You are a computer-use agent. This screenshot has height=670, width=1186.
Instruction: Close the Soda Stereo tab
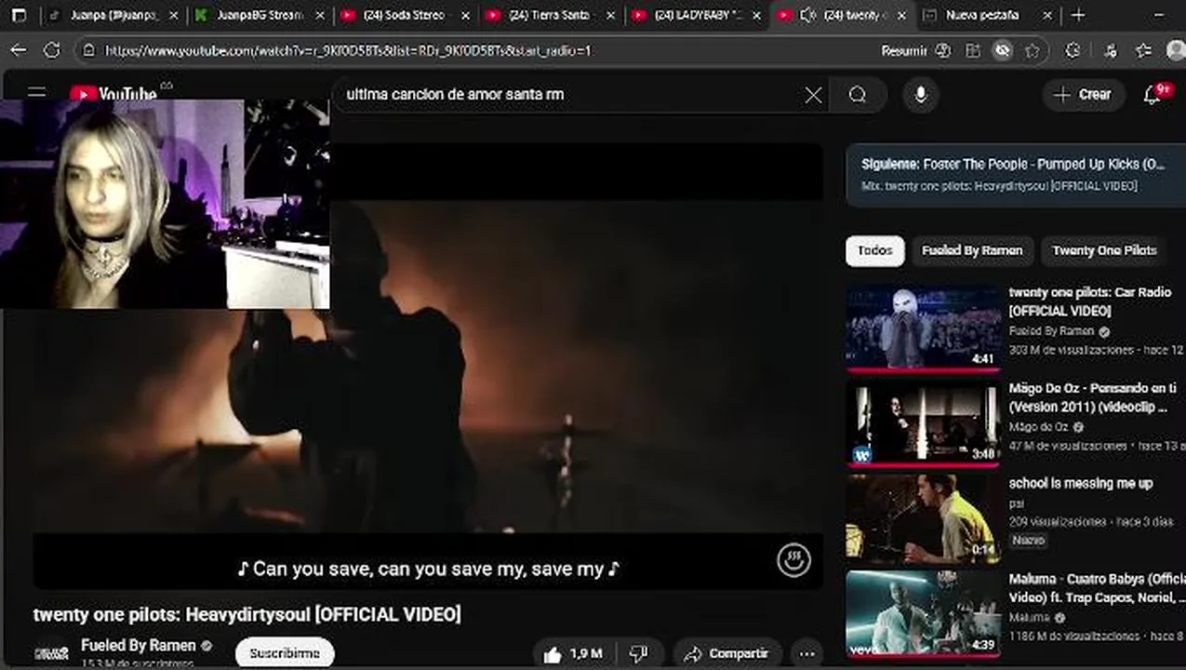[x=465, y=16]
